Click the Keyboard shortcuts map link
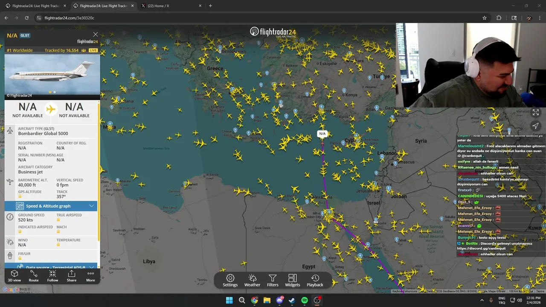This screenshot has height=307, width=546. (x=405, y=291)
